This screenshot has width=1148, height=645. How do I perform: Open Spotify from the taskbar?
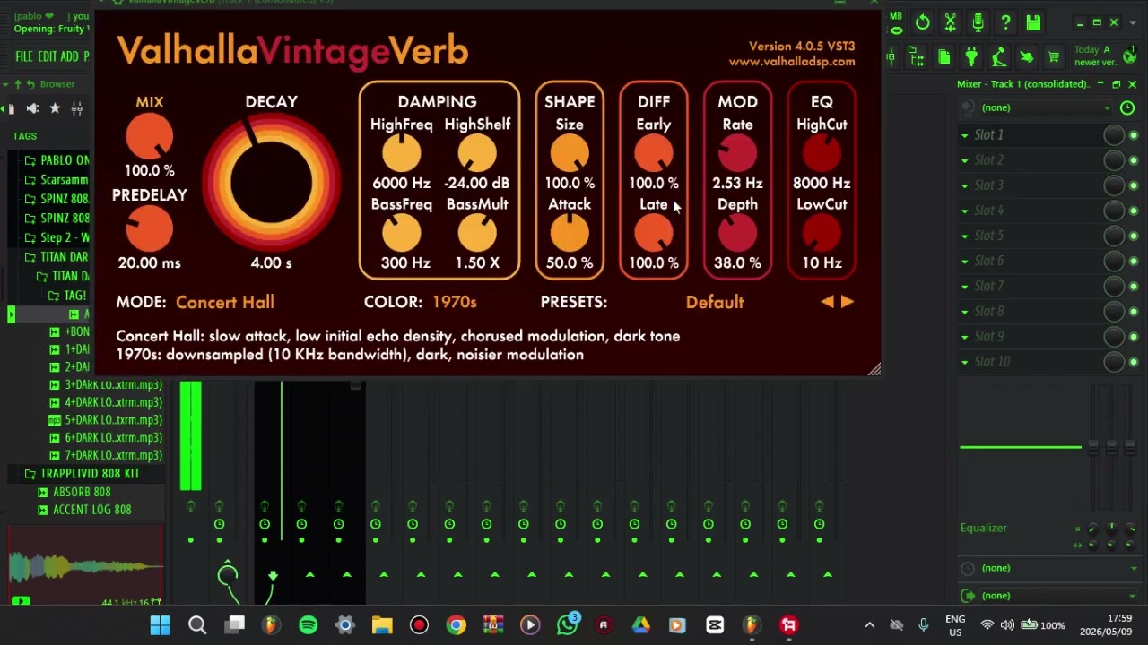[308, 624]
